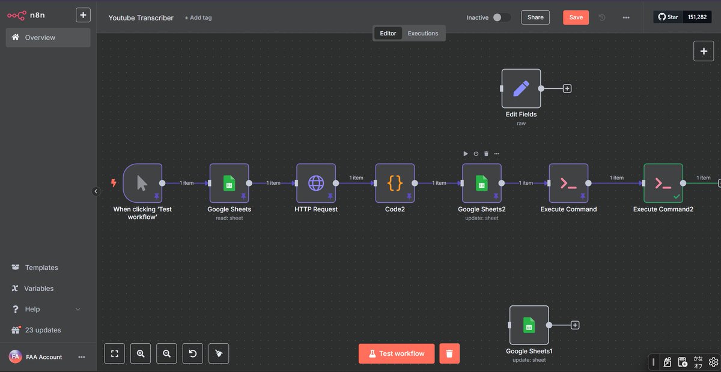The image size is (721, 372).
Task: Open Overview in the sidebar
Action: [x=48, y=37]
